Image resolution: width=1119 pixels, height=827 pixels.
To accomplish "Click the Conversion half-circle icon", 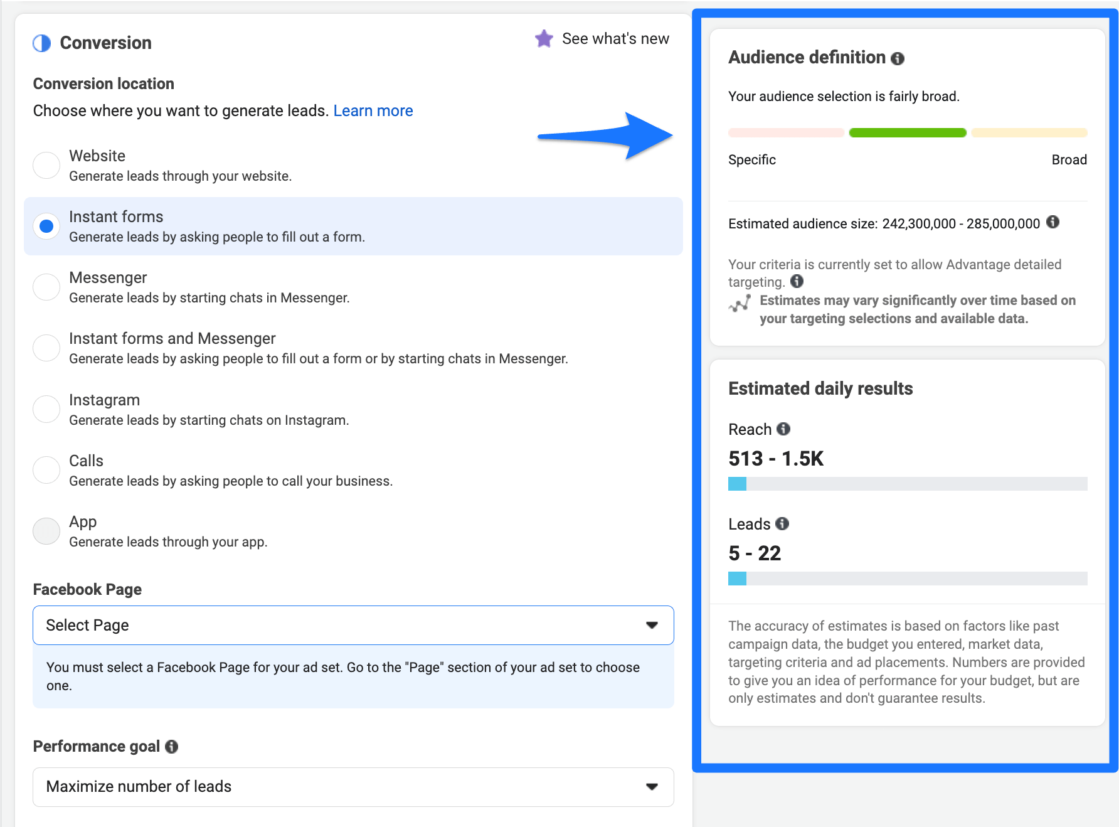I will coord(42,43).
